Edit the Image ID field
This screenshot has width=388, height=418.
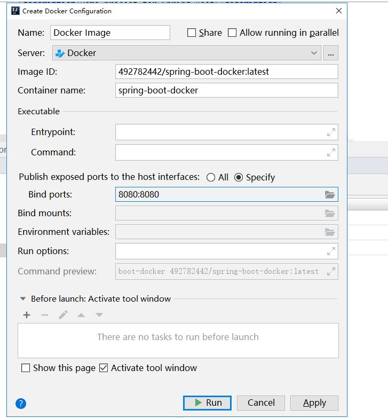click(226, 72)
